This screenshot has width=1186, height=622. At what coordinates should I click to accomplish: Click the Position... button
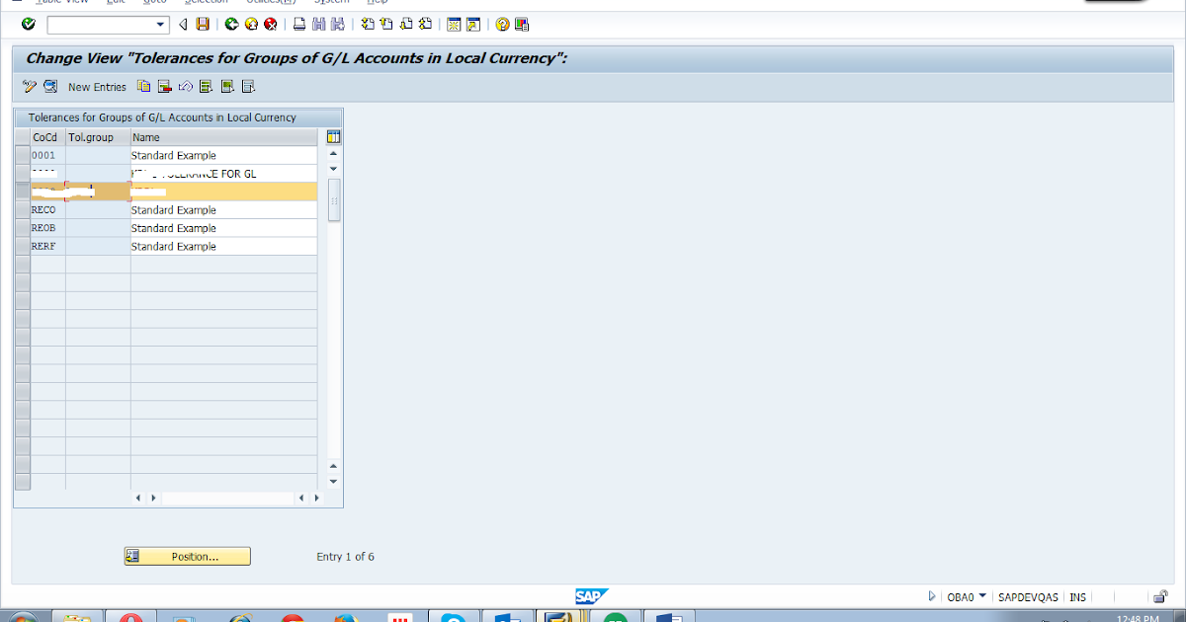[187, 556]
